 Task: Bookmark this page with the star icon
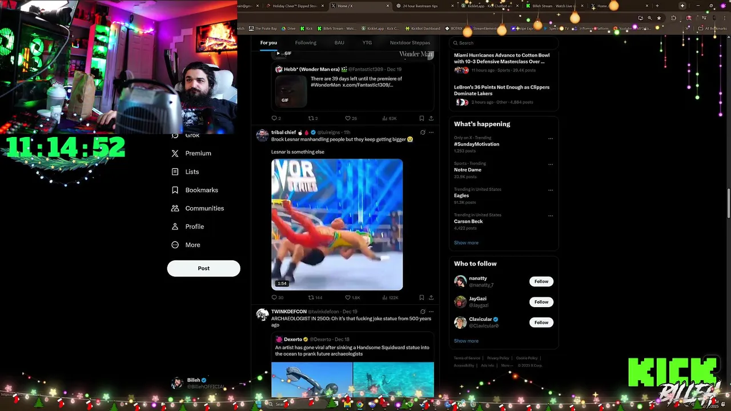[659, 18]
